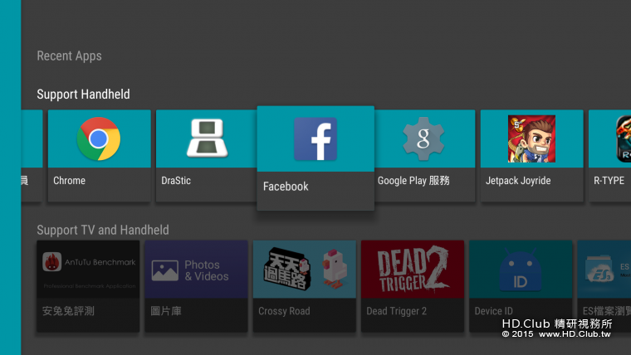Select the Recent Apps section heading

69,56
